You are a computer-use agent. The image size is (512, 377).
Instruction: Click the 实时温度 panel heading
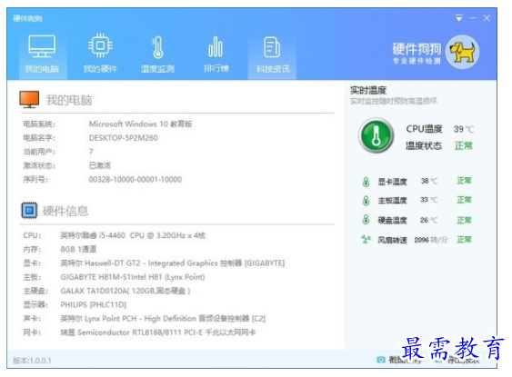[368, 90]
